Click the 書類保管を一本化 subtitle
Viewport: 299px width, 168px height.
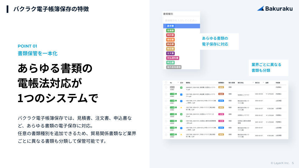38,53
